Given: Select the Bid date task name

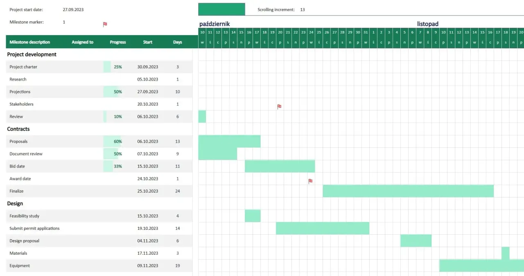Looking at the screenshot, I should coord(17,166).
